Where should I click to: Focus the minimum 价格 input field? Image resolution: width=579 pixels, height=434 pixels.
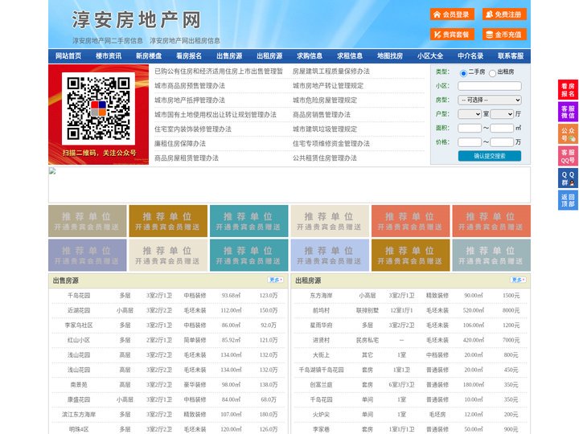pos(470,142)
